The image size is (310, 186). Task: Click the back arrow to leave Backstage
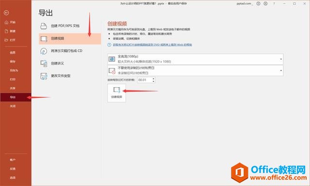coord(6,13)
